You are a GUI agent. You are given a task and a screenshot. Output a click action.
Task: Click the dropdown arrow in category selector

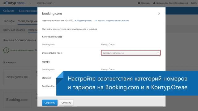pos(158,53)
